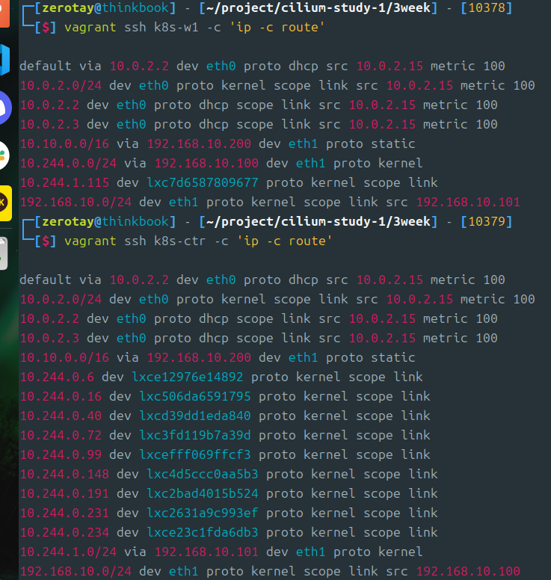551x580 pixels.
Task: Click 'zerotay@thinkbook' in the 10379 prompt
Action: point(105,221)
